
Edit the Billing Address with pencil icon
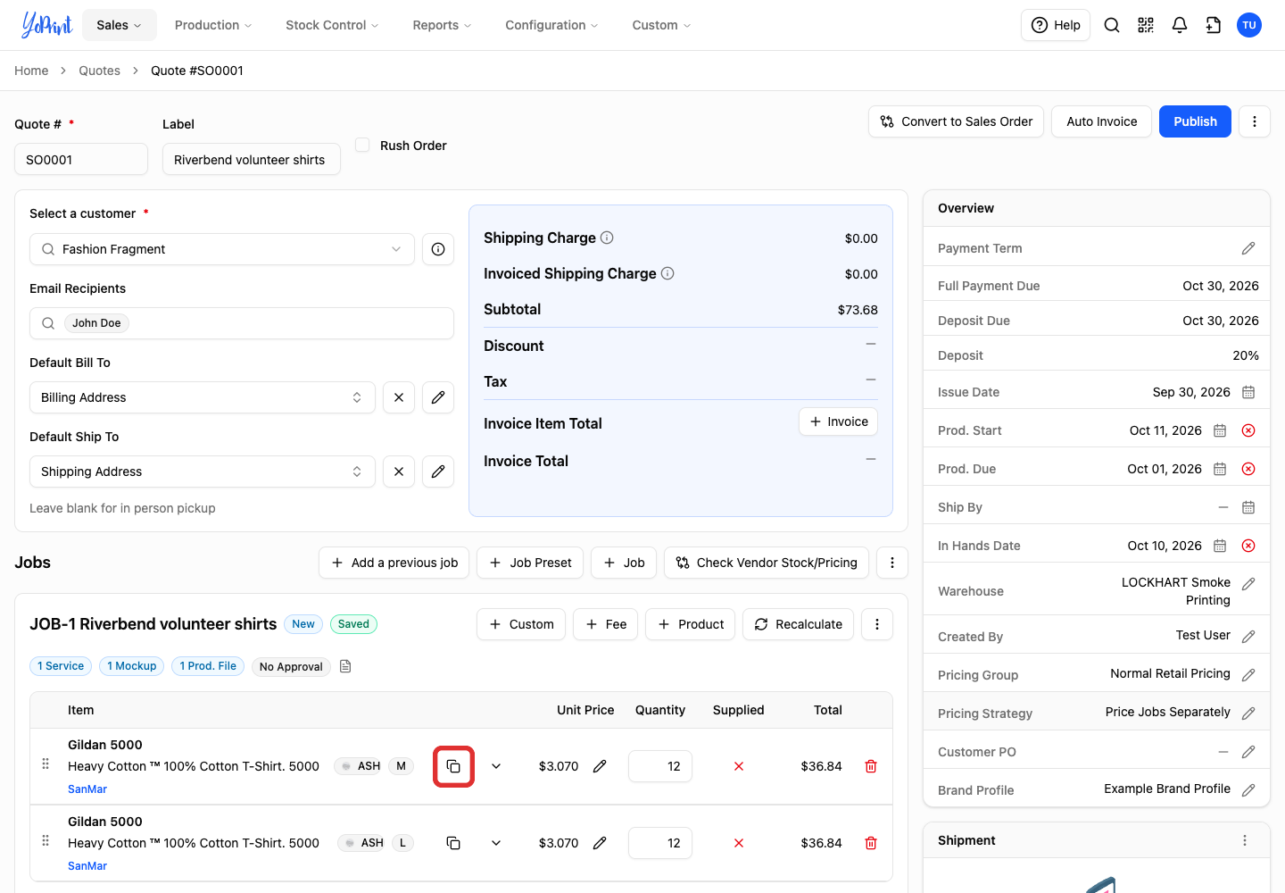[x=438, y=397]
